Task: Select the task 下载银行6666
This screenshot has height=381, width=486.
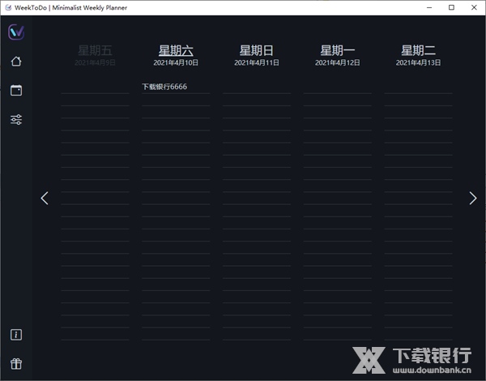Action: click(x=164, y=87)
